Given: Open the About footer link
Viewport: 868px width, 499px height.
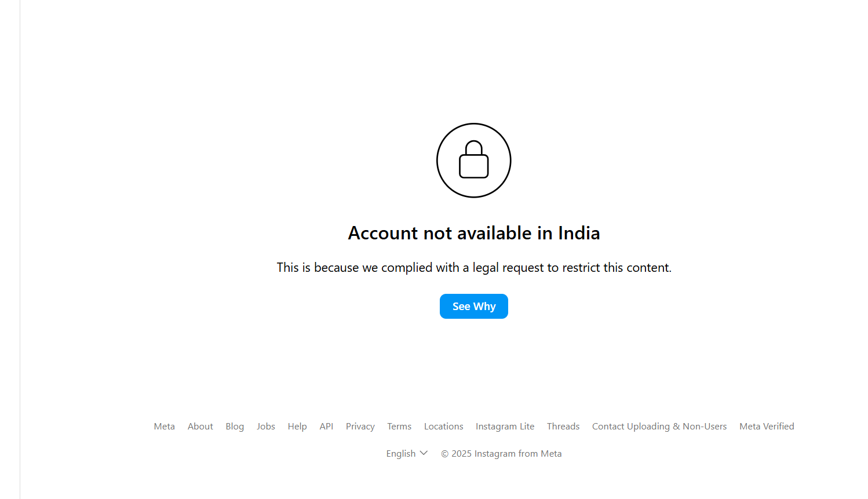Looking at the screenshot, I should [200, 427].
